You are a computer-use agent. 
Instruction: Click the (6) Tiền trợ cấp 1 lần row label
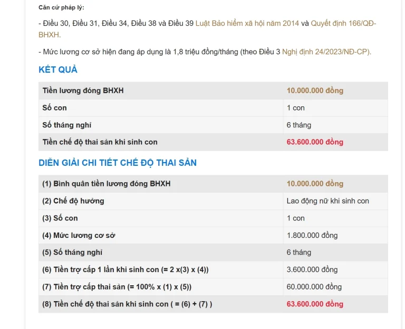(x=126, y=270)
